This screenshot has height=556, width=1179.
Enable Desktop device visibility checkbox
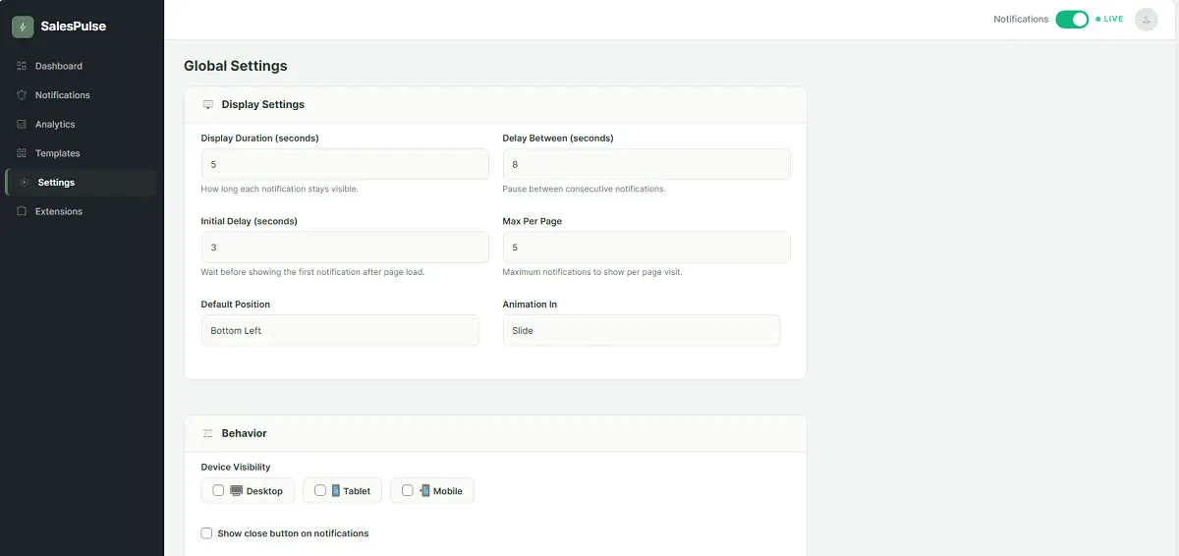(218, 491)
